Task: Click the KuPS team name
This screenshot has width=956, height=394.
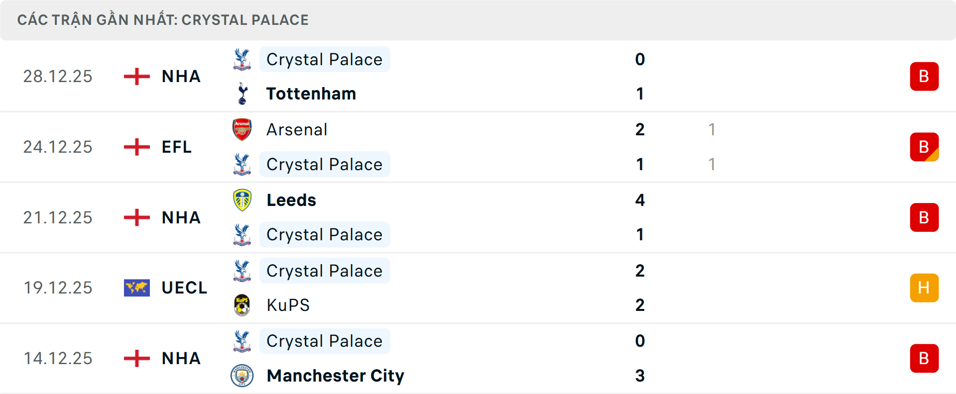Action: coord(288,305)
